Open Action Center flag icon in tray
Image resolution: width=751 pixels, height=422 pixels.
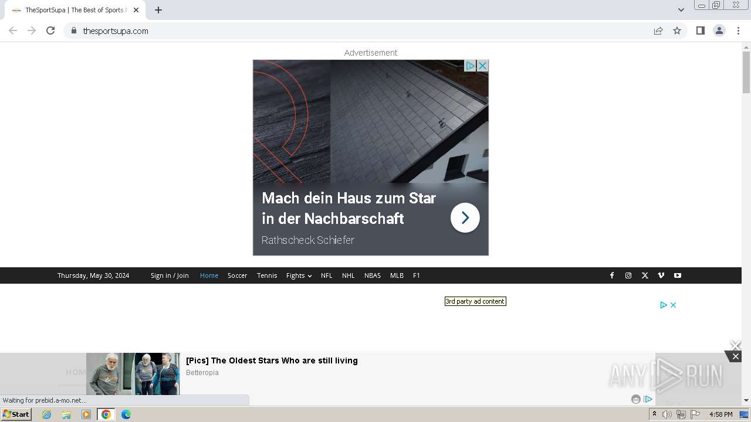(695, 414)
